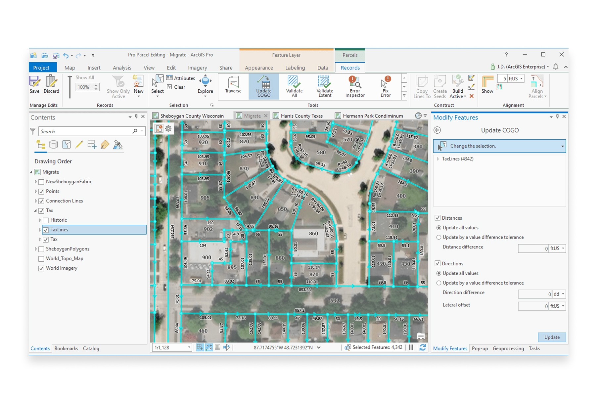Image resolution: width=598 pixels, height=403 pixels.
Task: Toggle the Historic layer visibility checkbox
Action: [45, 220]
